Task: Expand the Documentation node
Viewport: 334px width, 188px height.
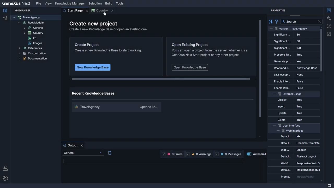Action: [19, 58]
